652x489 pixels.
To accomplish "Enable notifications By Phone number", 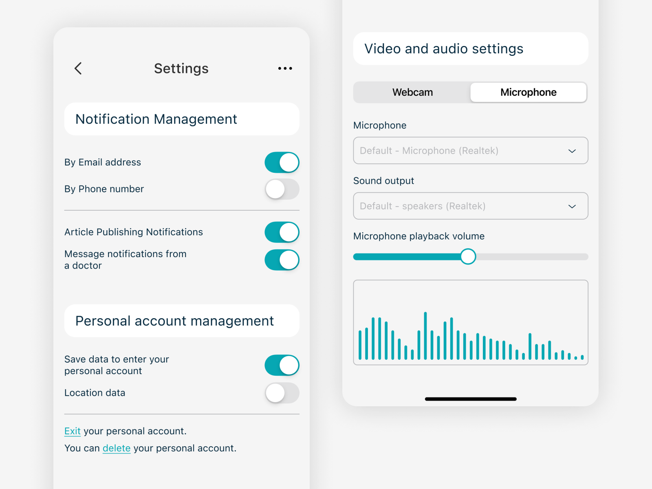I will pyautogui.click(x=282, y=189).
